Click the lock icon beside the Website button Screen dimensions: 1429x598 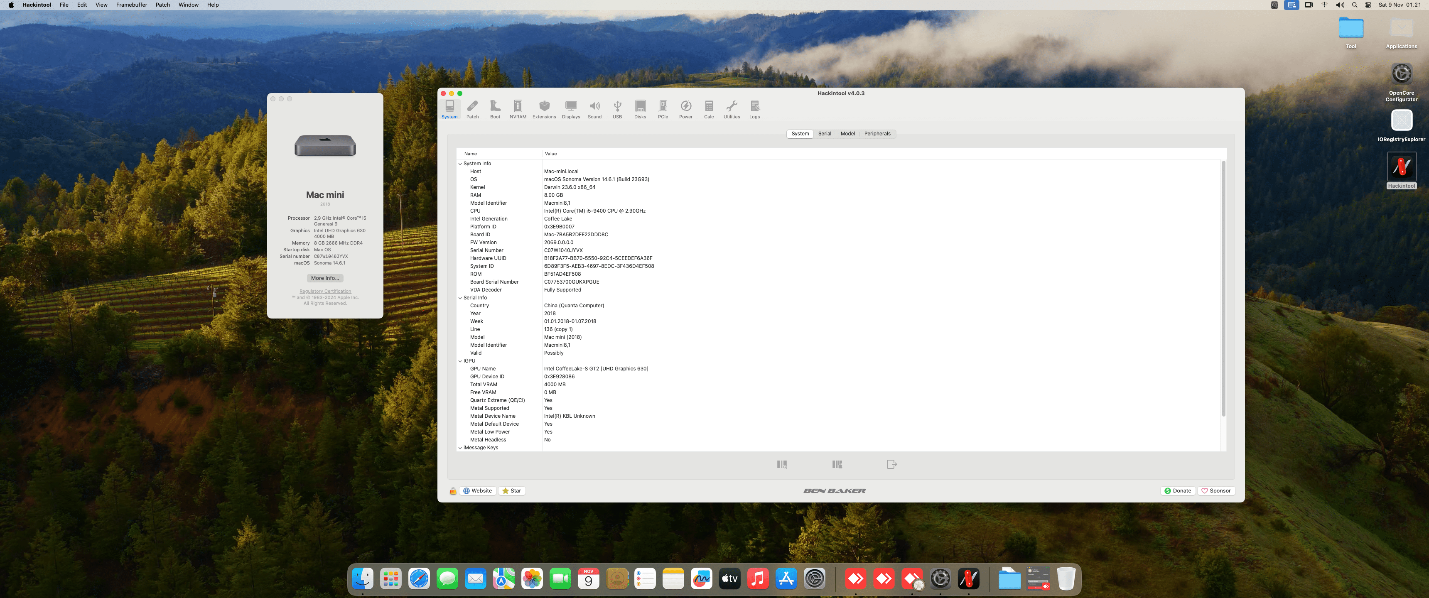click(453, 491)
